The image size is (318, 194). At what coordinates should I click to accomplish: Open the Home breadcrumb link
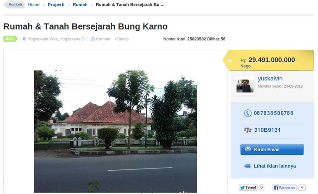pyautogui.click(x=34, y=5)
